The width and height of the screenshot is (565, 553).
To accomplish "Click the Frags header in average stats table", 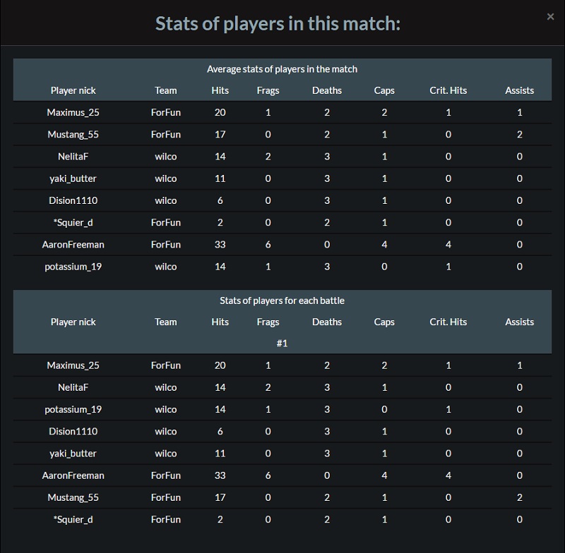I will pos(268,90).
